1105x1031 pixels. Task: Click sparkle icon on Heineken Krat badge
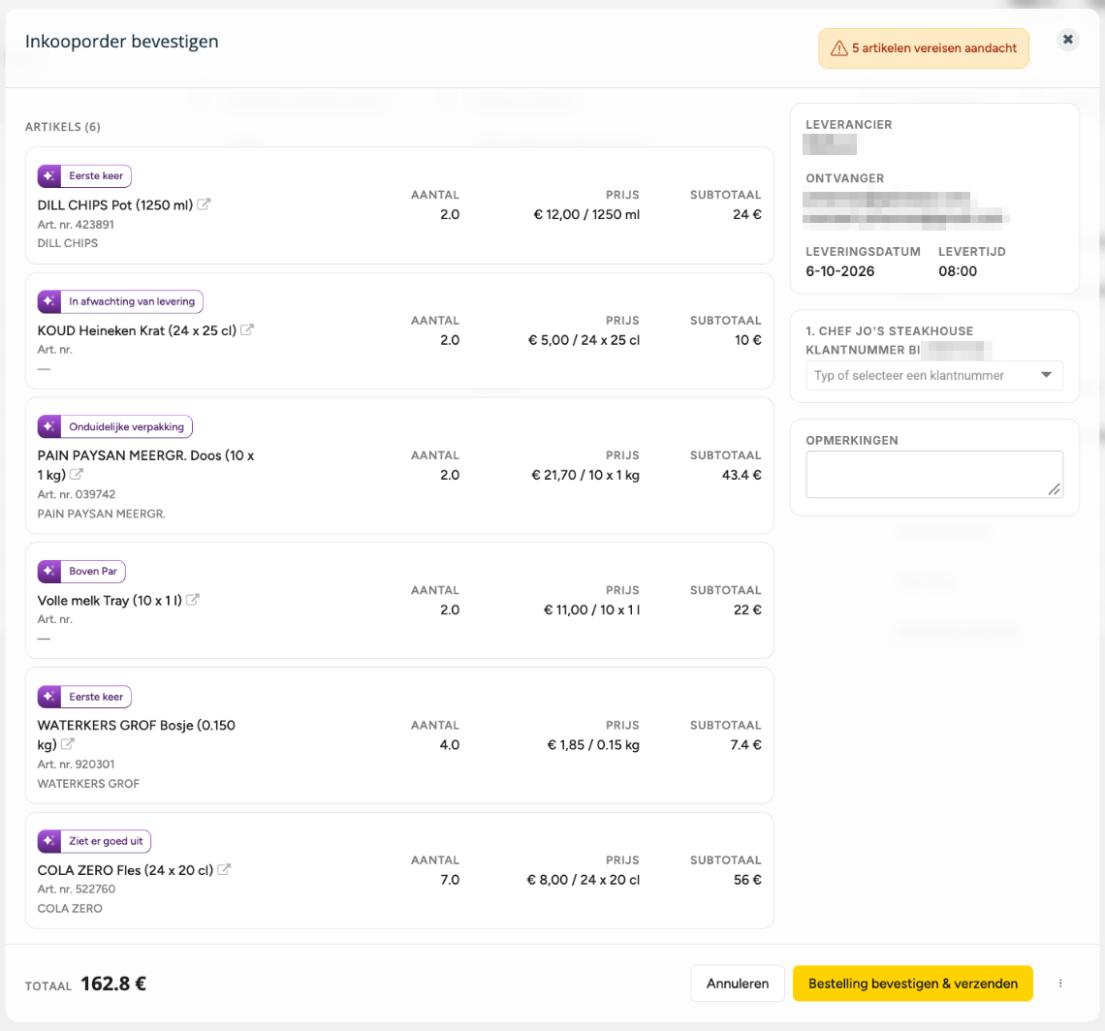[x=49, y=301]
